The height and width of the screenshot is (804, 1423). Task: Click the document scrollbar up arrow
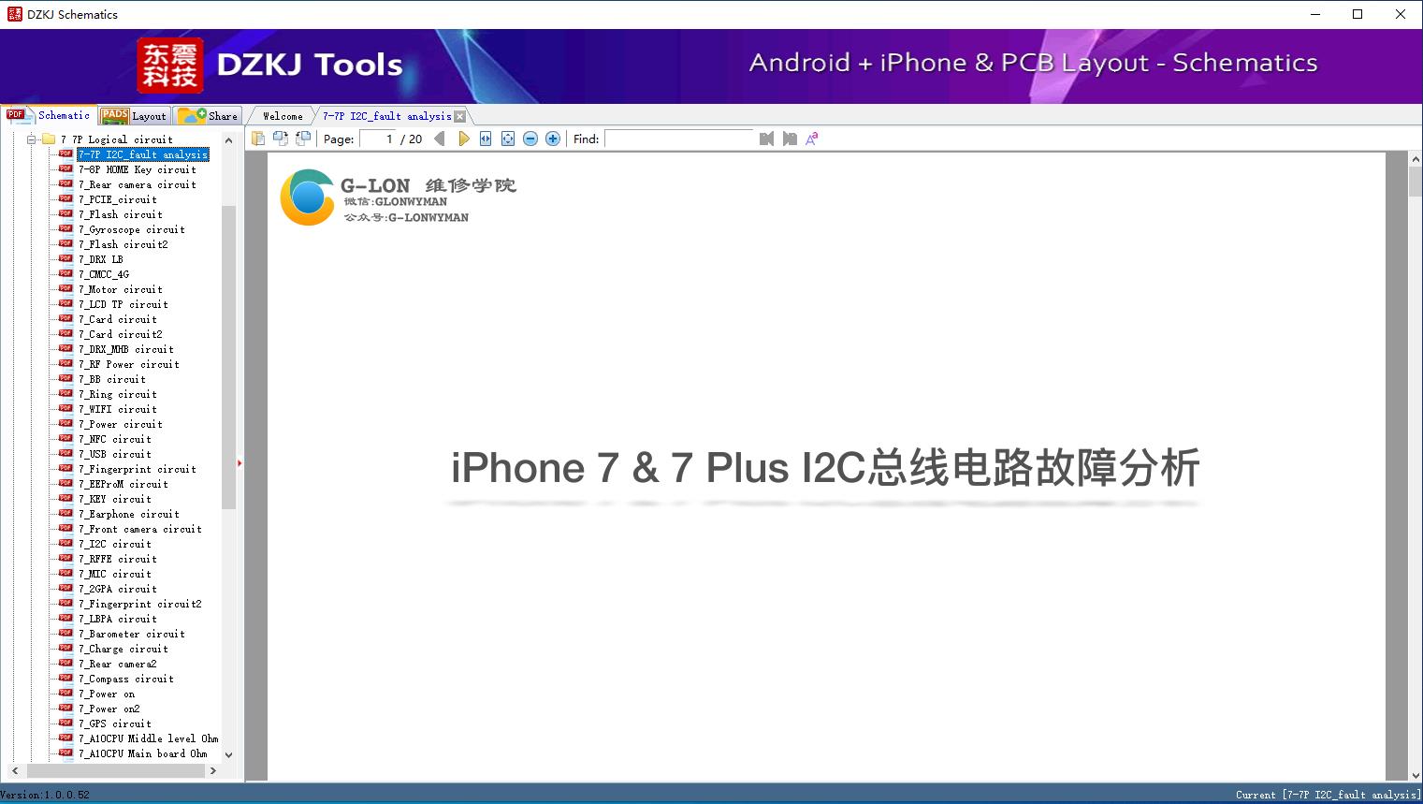pos(1415,160)
